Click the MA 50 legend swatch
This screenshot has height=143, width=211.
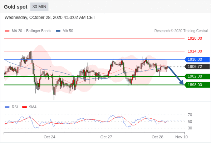pos(58,31)
